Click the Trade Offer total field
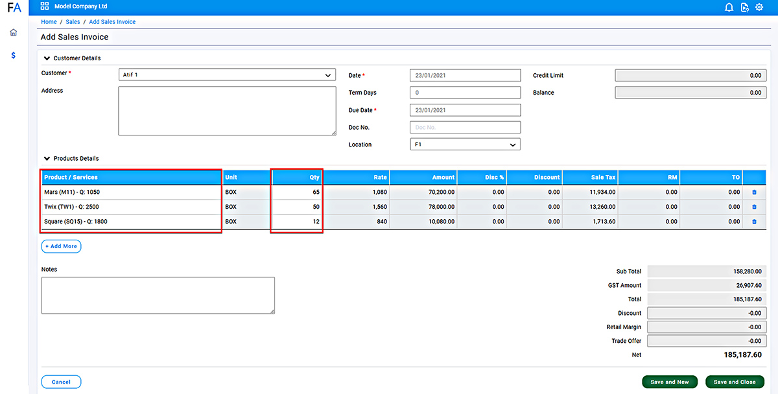The image size is (778, 394). 706,341
